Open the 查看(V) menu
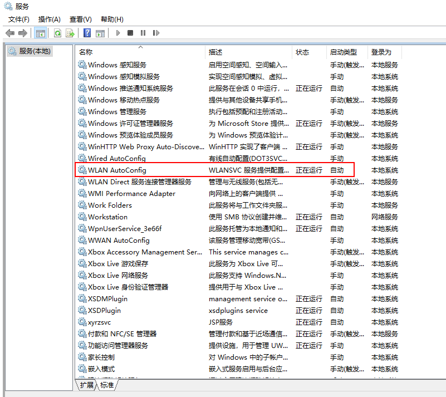The image size is (446, 397). (81, 19)
